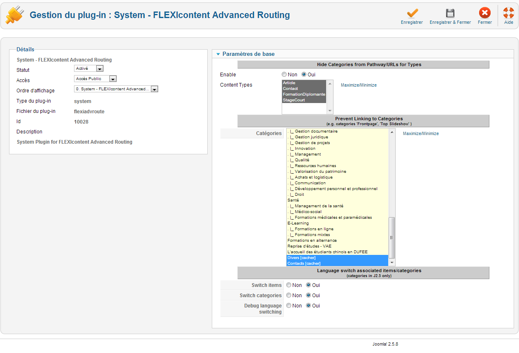Click scroll down arrow of Content Types list
The width and height of the screenshot is (519, 353).
(x=329, y=111)
